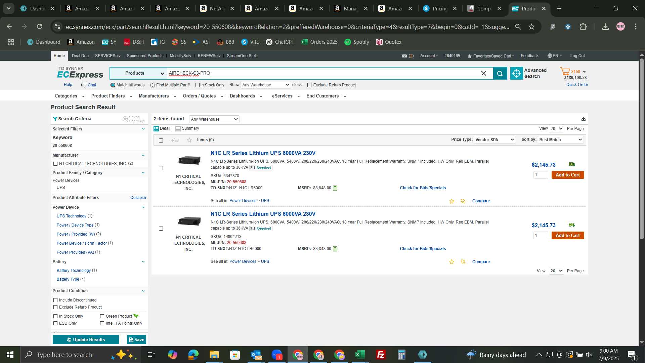Open the first N1C LR6000 product thumbnail

(x=189, y=161)
